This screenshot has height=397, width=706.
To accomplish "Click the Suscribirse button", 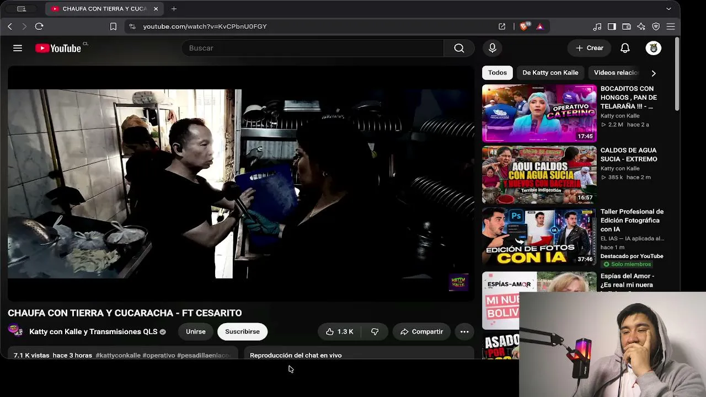I will [x=242, y=331].
